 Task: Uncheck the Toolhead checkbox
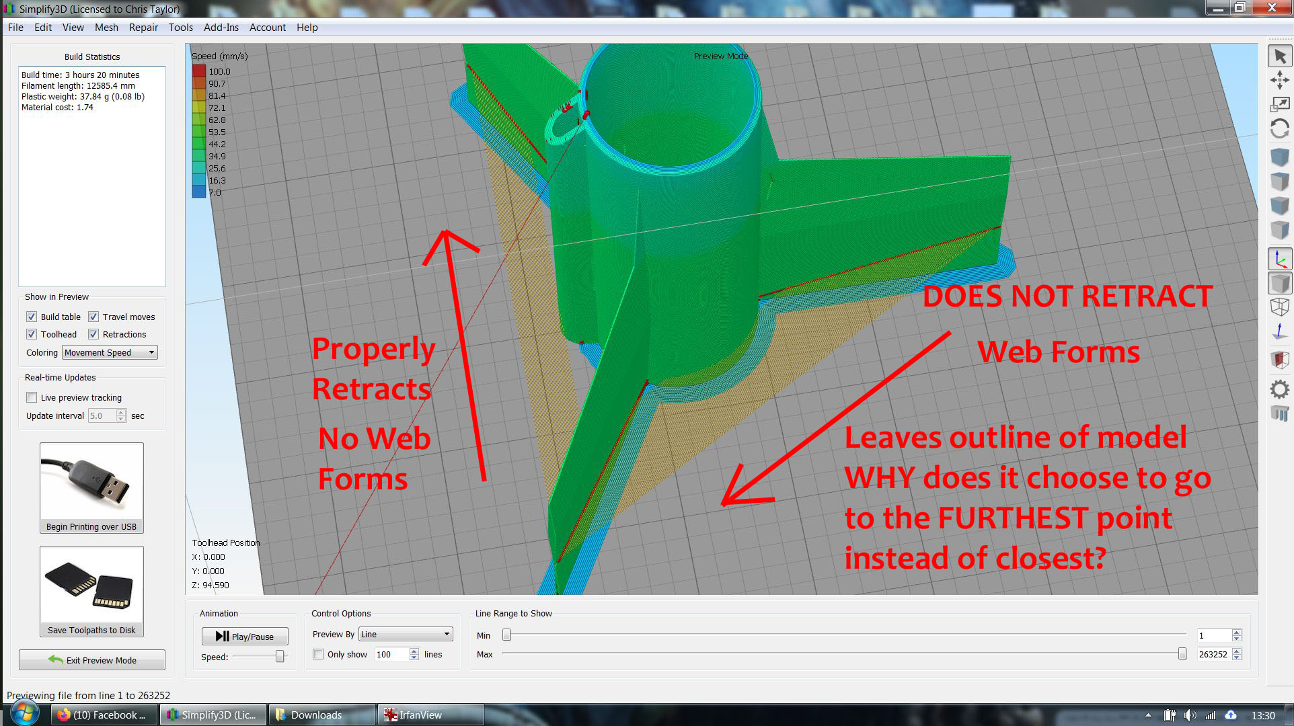tap(32, 334)
